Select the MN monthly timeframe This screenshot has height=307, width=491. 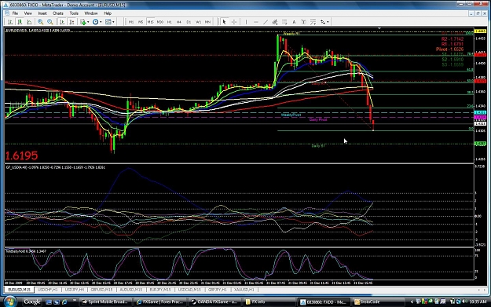[x=207, y=22]
